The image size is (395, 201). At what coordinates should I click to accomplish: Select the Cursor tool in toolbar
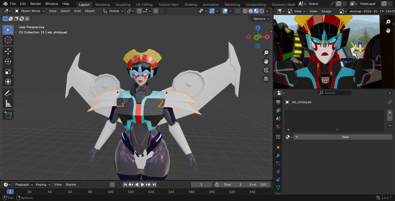(8, 40)
